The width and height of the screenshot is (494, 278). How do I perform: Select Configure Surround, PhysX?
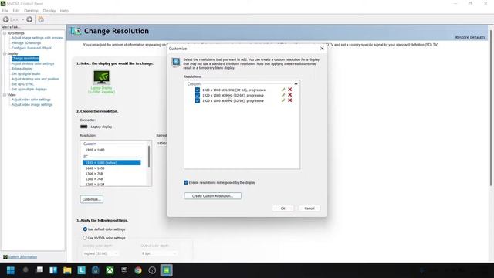(x=32, y=48)
